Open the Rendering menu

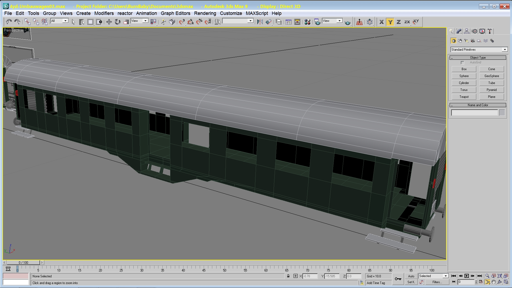pos(205,13)
